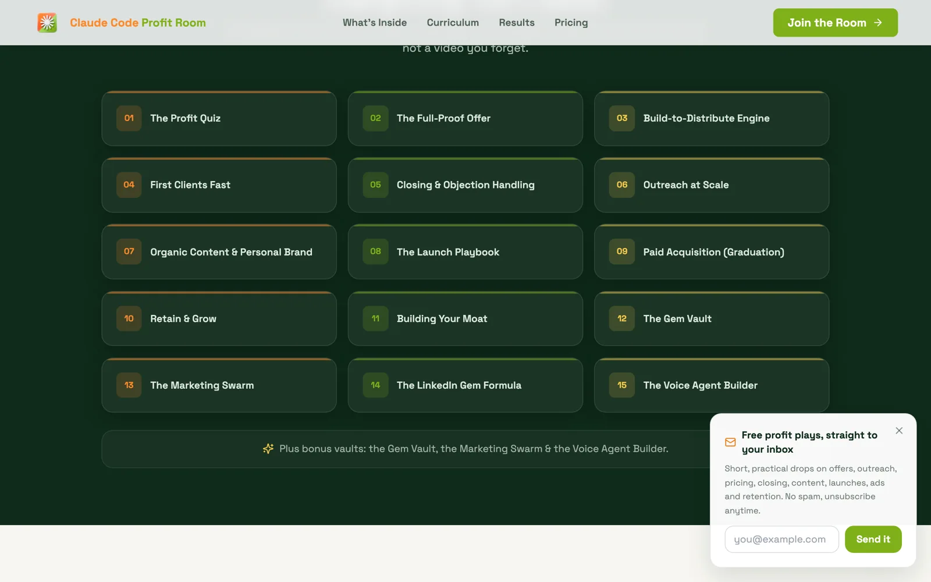The width and height of the screenshot is (931, 582).
Task: Click 'The Launch Playbook' title
Action: [x=448, y=252]
